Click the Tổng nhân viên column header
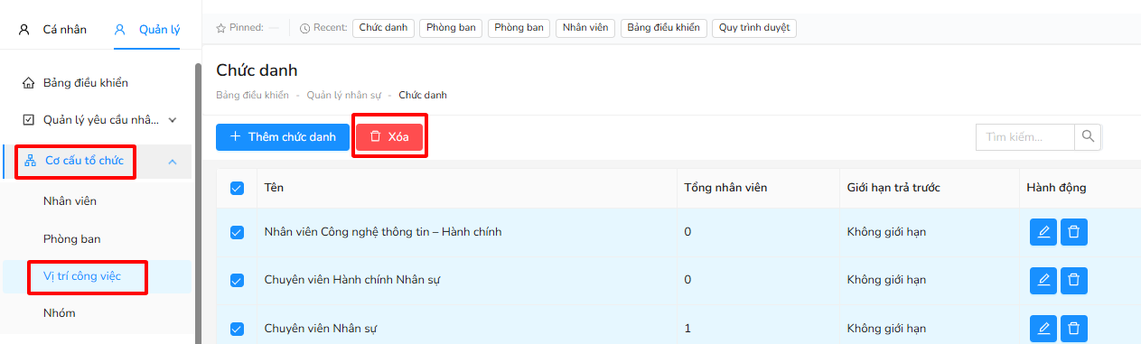Screen dimensions: 1141x344 [x=726, y=188]
